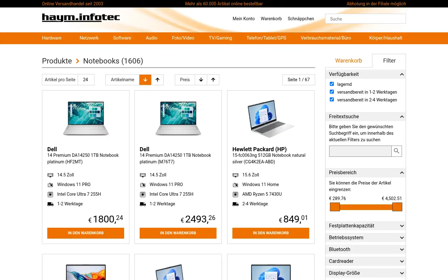This screenshot has height=280, width=448.
Task: Open the Foto/Video menu
Action: 183,38
